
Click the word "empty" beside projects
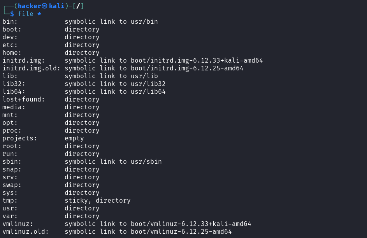point(74,138)
